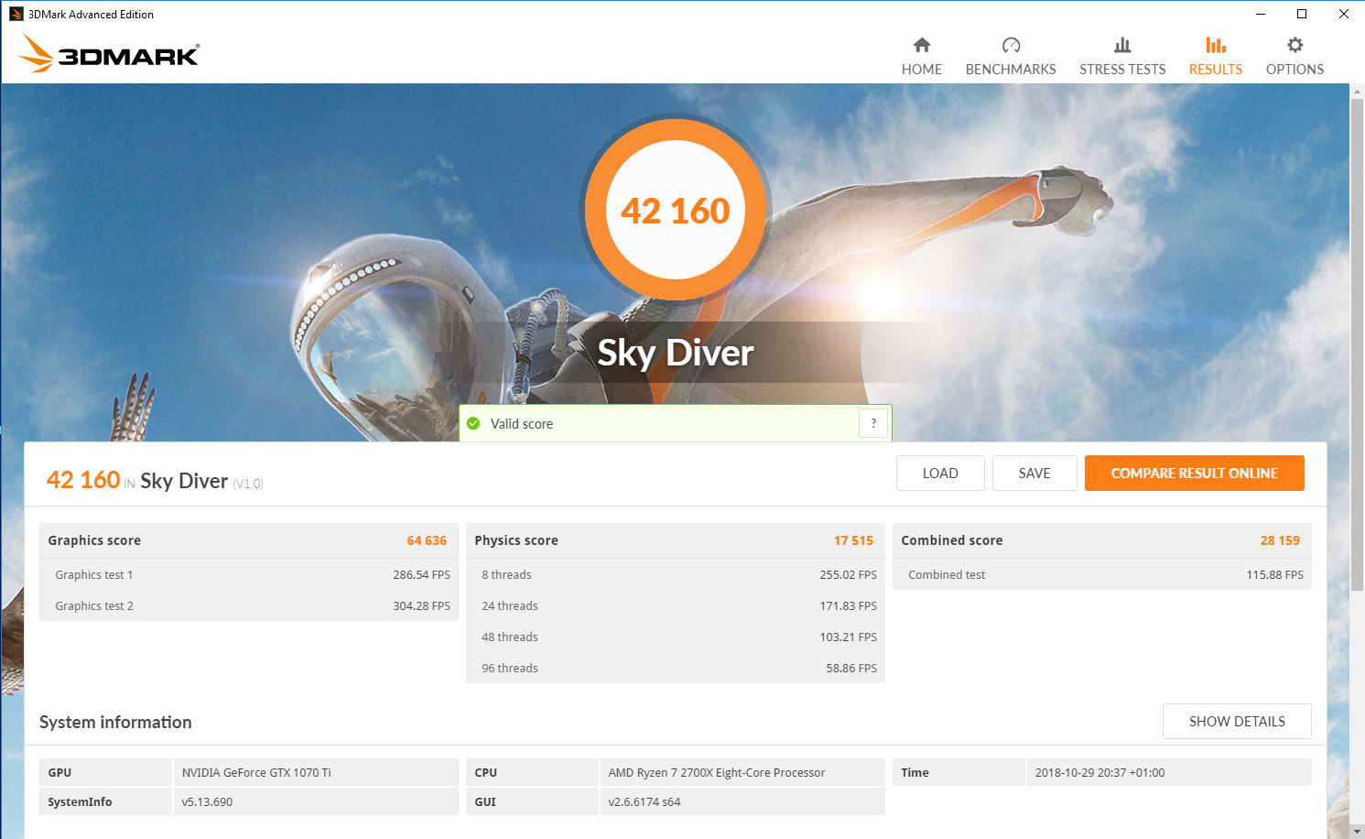Select the Physics score value 17 515
The width and height of the screenshot is (1365, 839).
click(x=853, y=540)
